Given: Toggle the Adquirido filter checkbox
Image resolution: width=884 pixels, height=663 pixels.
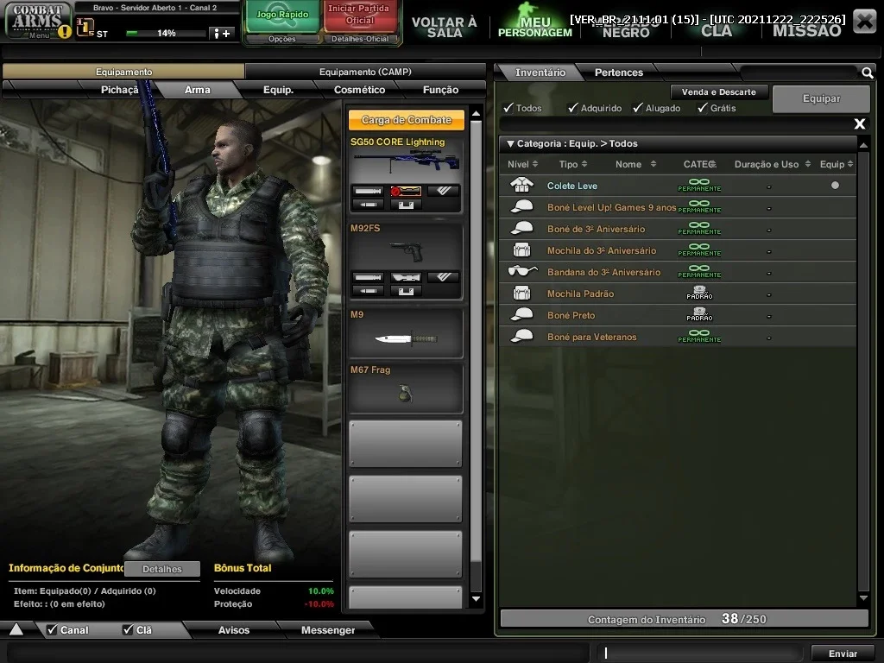Looking at the screenshot, I should (x=573, y=107).
